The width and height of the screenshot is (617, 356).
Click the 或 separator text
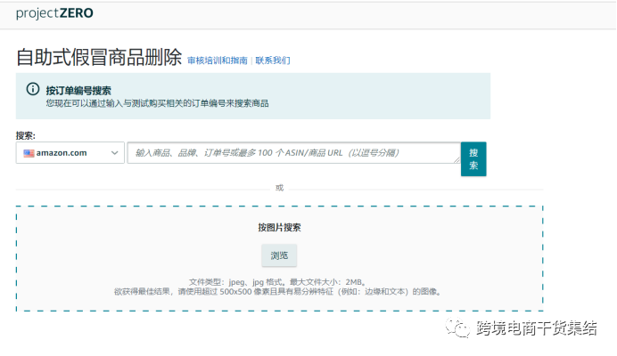pyautogui.click(x=279, y=188)
